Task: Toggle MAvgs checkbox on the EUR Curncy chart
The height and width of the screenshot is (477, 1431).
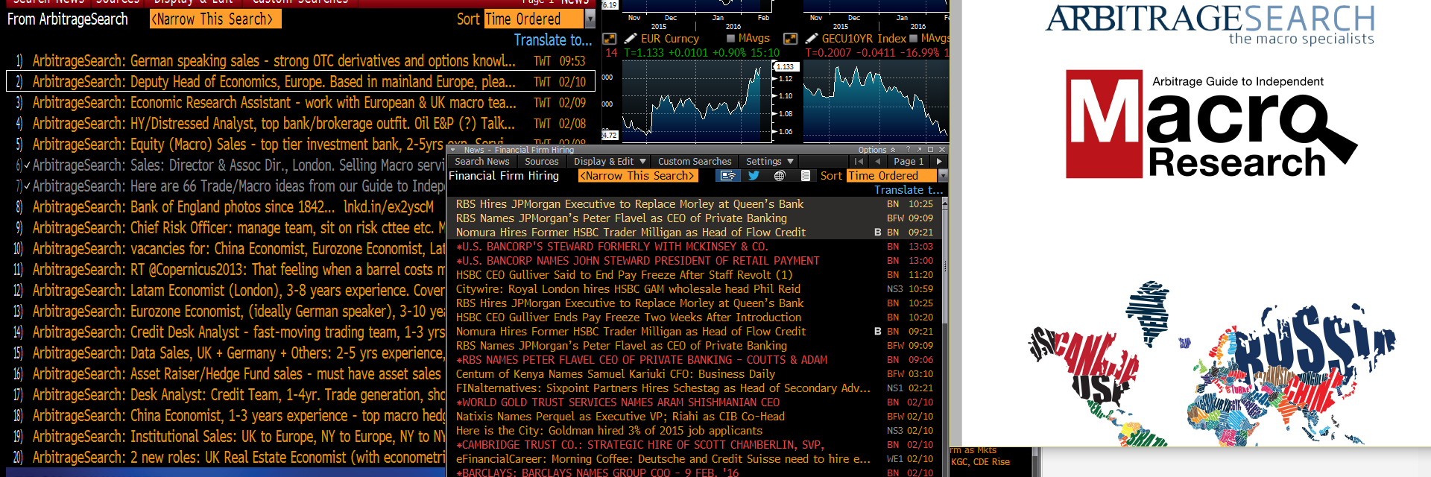Action: point(730,39)
